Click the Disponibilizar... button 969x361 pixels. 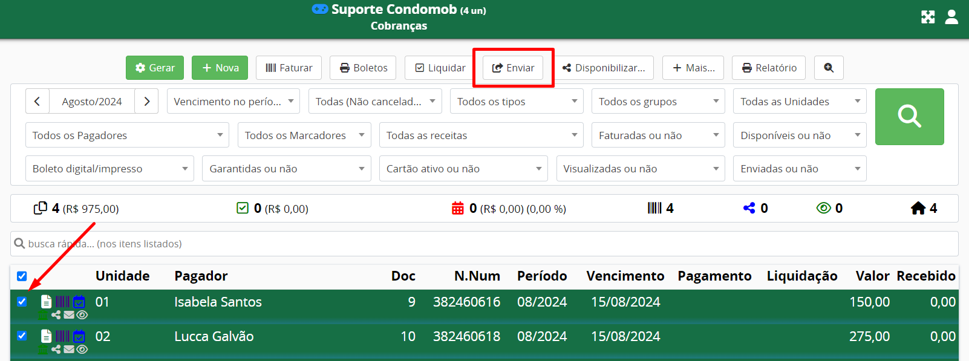pyautogui.click(x=603, y=68)
